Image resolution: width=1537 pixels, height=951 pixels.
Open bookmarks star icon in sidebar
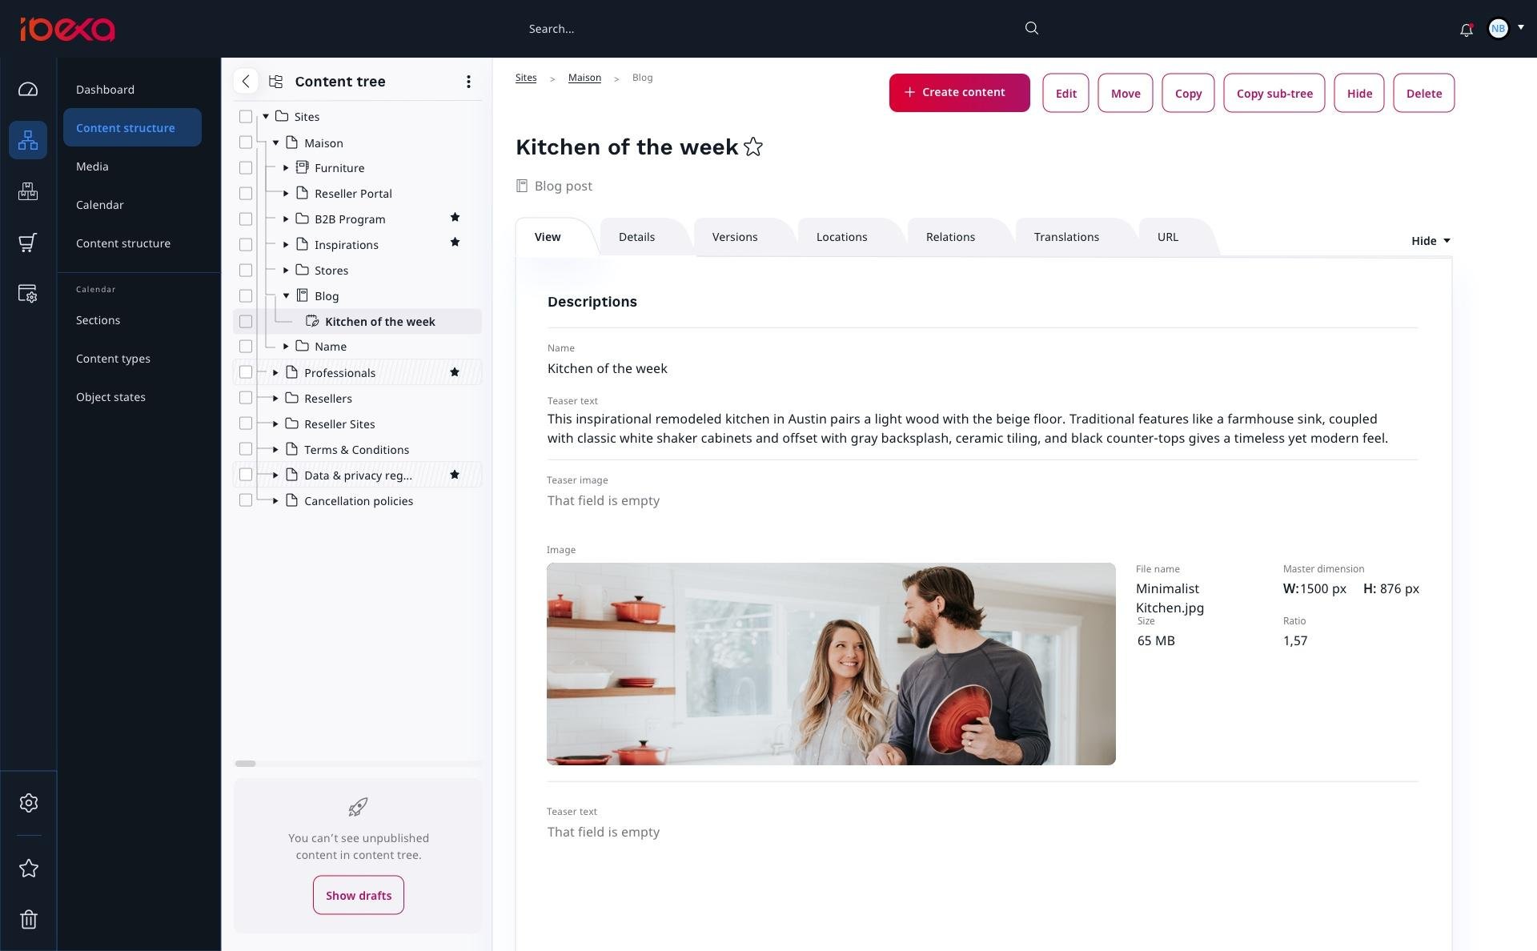click(29, 869)
